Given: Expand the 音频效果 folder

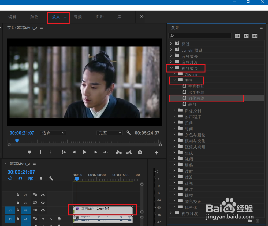Looking at the screenshot, I should [x=171, y=56].
